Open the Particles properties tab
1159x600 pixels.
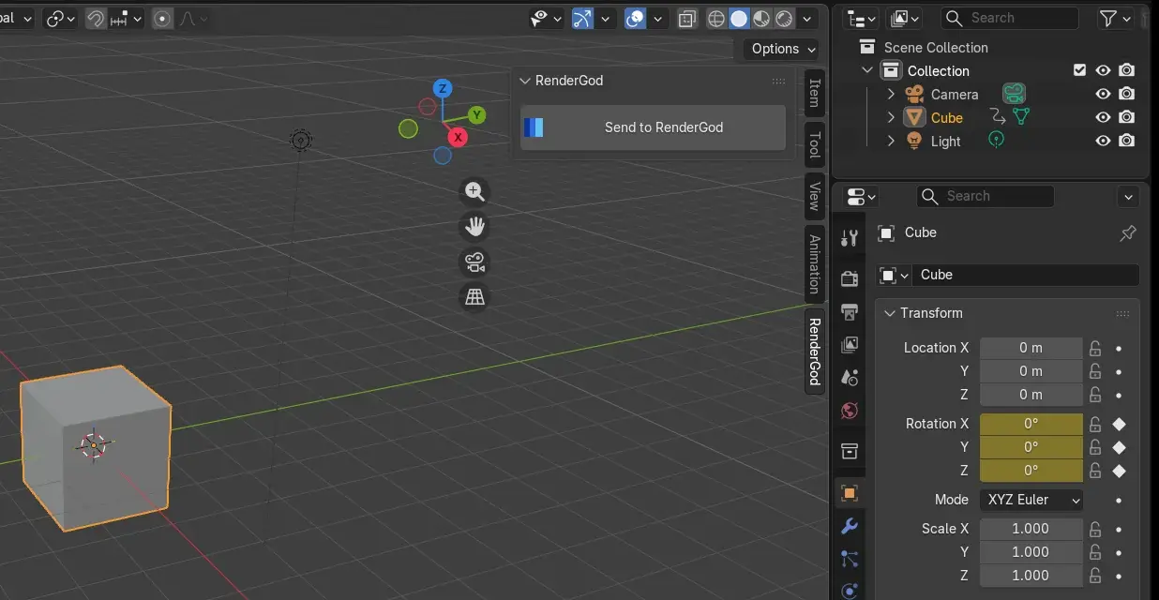(850, 559)
